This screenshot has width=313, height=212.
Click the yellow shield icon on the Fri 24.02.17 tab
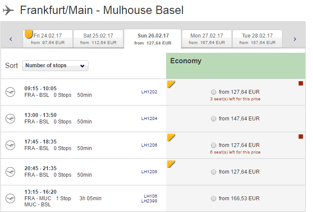tap(29, 34)
